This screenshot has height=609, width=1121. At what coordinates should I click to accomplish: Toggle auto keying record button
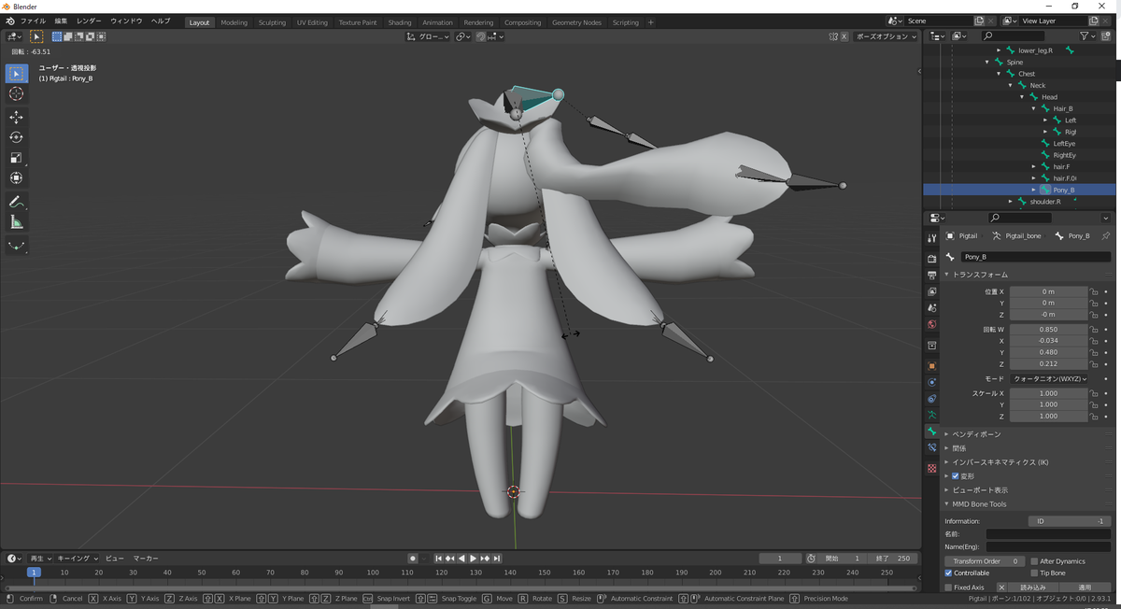pyautogui.click(x=412, y=559)
